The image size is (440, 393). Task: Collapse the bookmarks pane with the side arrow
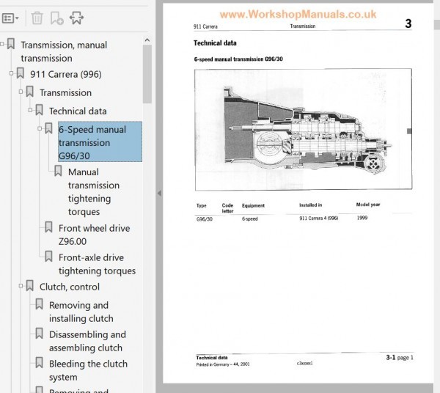(159, 193)
